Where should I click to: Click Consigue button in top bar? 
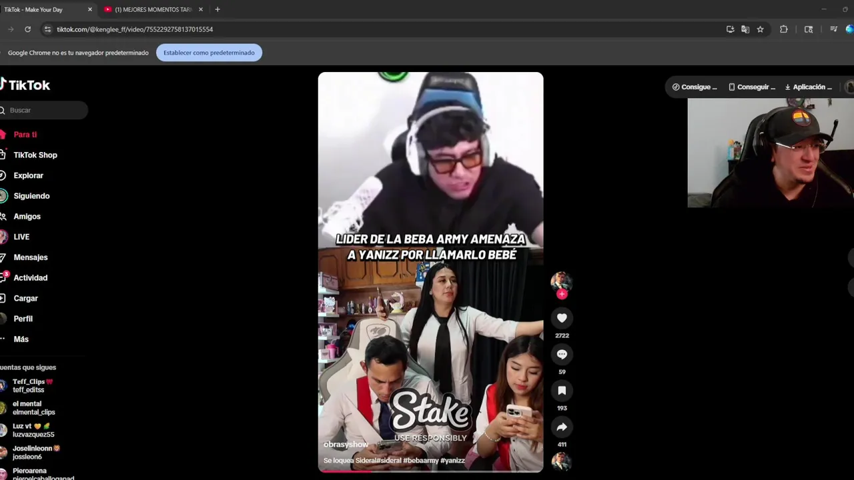[x=695, y=87]
